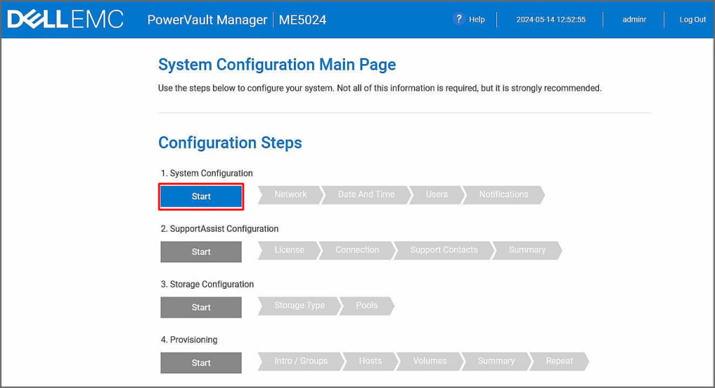The width and height of the screenshot is (715, 388).
Task: Open the Support Contacts step
Action: click(443, 250)
